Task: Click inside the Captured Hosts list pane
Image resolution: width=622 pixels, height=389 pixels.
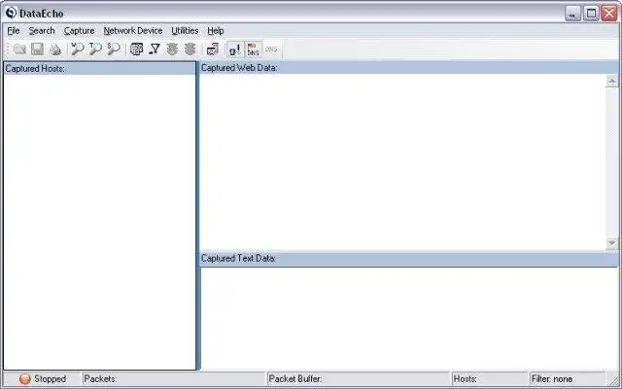Action: tap(99, 222)
